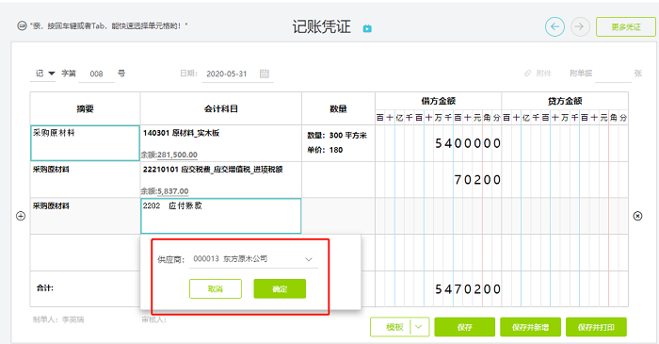Open the date calendar picker icon
This screenshot has width=659, height=344.
(265, 74)
